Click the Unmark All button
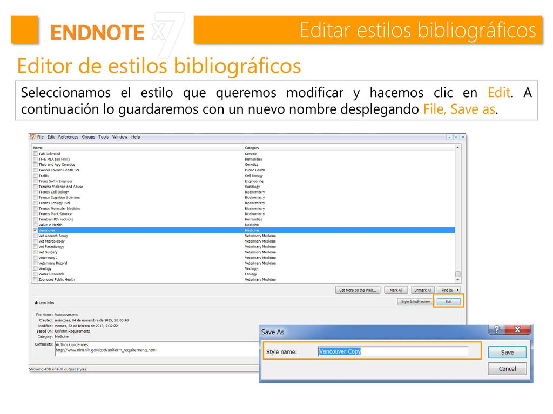Viewport: 553px width, 414px height. (422, 290)
